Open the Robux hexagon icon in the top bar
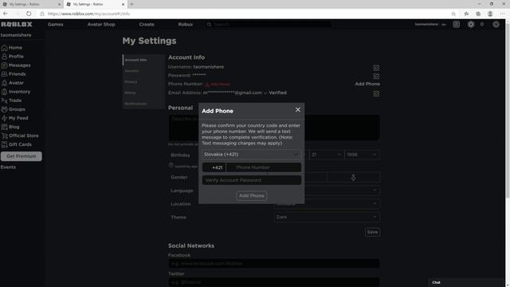Viewport: 510px width, 287px height. click(x=471, y=25)
